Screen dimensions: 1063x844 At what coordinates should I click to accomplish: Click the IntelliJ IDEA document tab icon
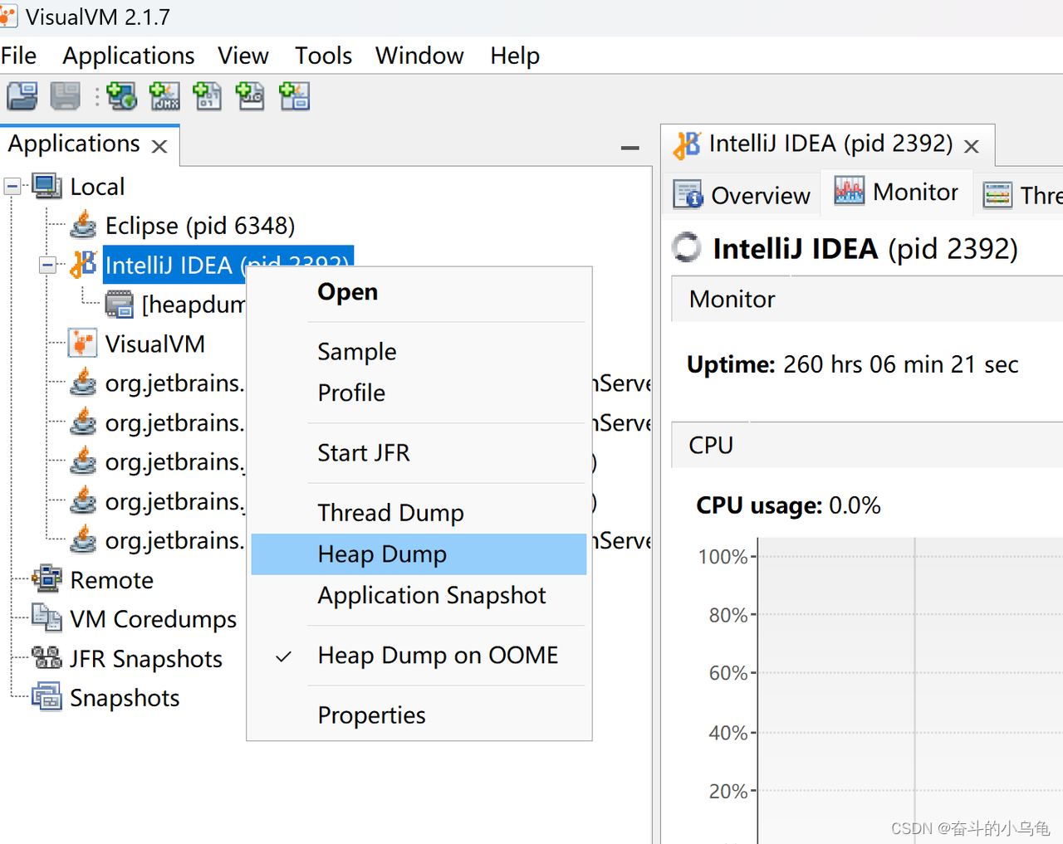(687, 144)
